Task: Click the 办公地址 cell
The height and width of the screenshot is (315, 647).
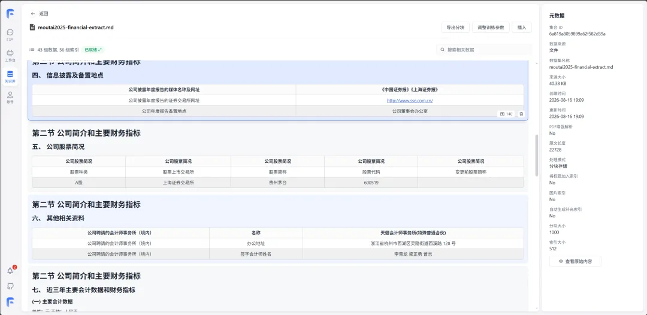Action: tap(256, 243)
